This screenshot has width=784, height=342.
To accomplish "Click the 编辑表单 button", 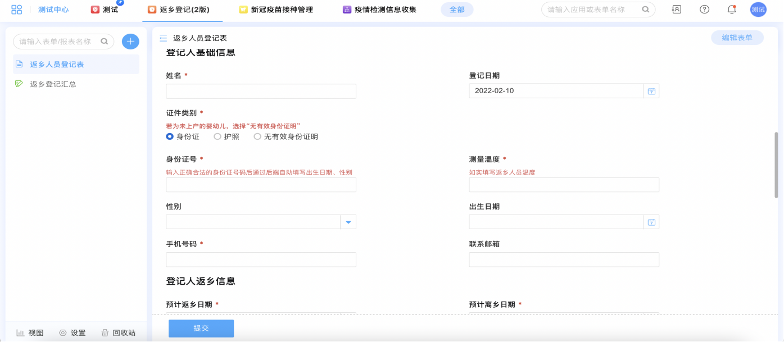I will [x=737, y=38].
